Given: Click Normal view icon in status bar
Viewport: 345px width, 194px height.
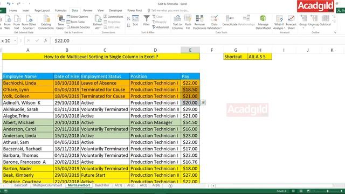Looking at the screenshot, I should [x=293, y=191].
